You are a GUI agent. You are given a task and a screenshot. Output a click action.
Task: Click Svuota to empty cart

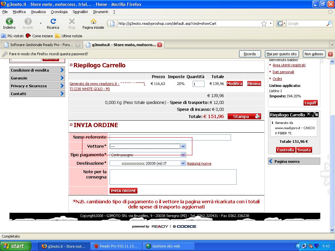pyautogui.click(x=304, y=150)
